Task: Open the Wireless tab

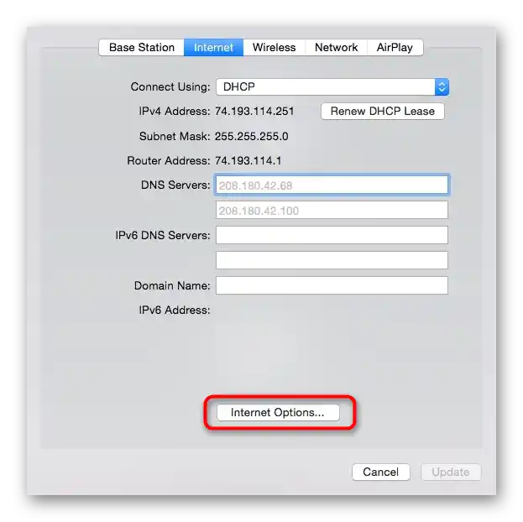Action: tap(275, 47)
